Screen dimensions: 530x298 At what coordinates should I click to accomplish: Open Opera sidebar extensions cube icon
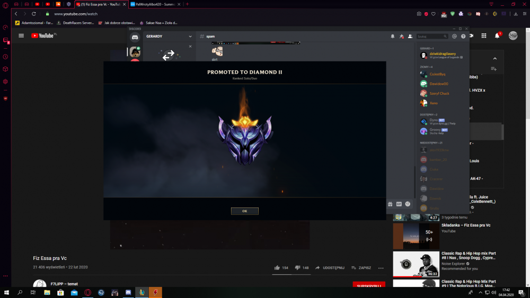click(5, 69)
